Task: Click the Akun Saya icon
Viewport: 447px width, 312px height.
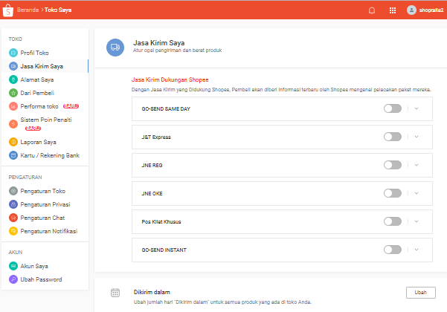Action: (x=13, y=266)
